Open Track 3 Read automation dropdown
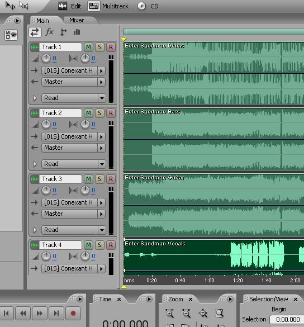This screenshot has height=327, width=304. click(x=73, y=230)
